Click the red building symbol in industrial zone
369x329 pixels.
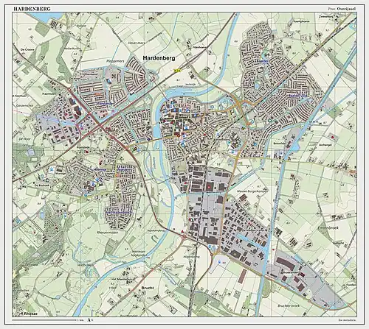209,187
